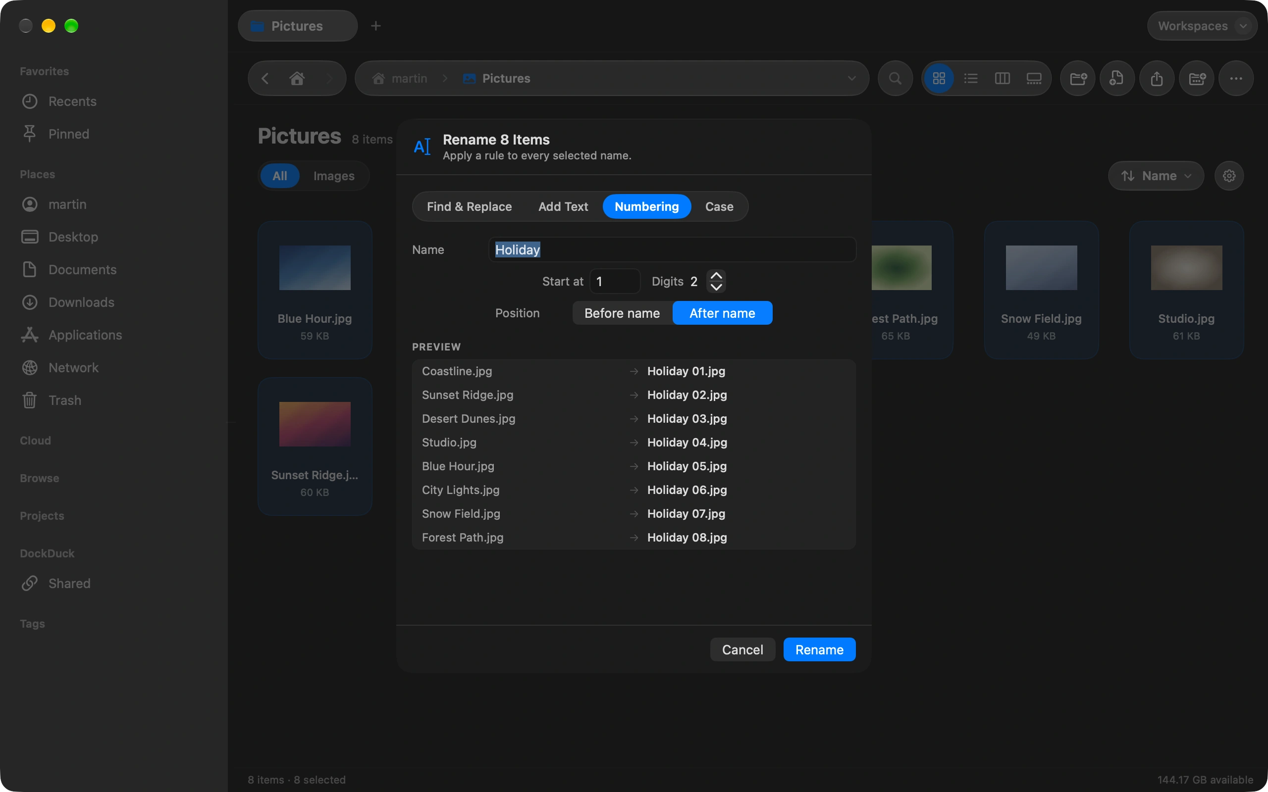This screenshot has height=792, width=1268.
Task: Click Desert Dunes.jpg preview row
Action: [634, 419]
